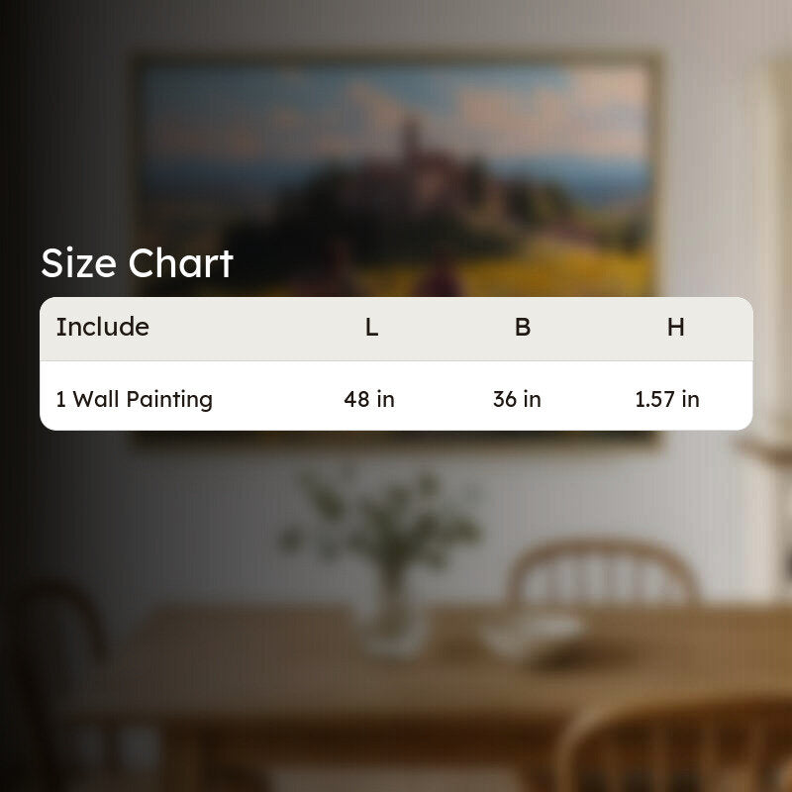The height and width of the screenshot is (792, 792).
Task: Select the Include column header
Action: [103, 327]
